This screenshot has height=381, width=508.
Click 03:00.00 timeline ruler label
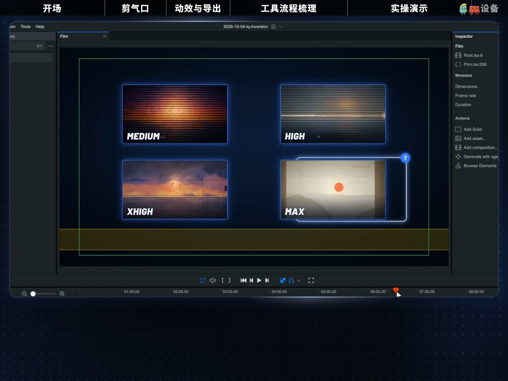pos(230,292)
